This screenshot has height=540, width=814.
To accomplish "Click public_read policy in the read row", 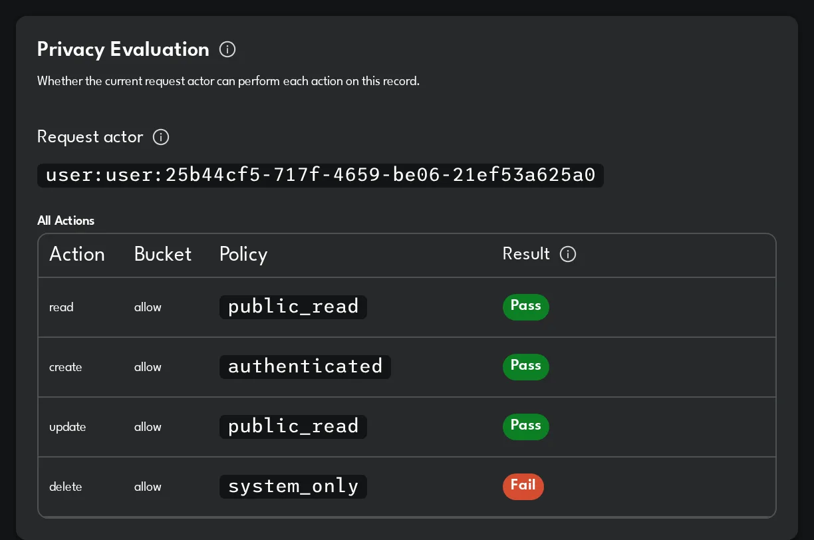I will [x=293, y=307].
